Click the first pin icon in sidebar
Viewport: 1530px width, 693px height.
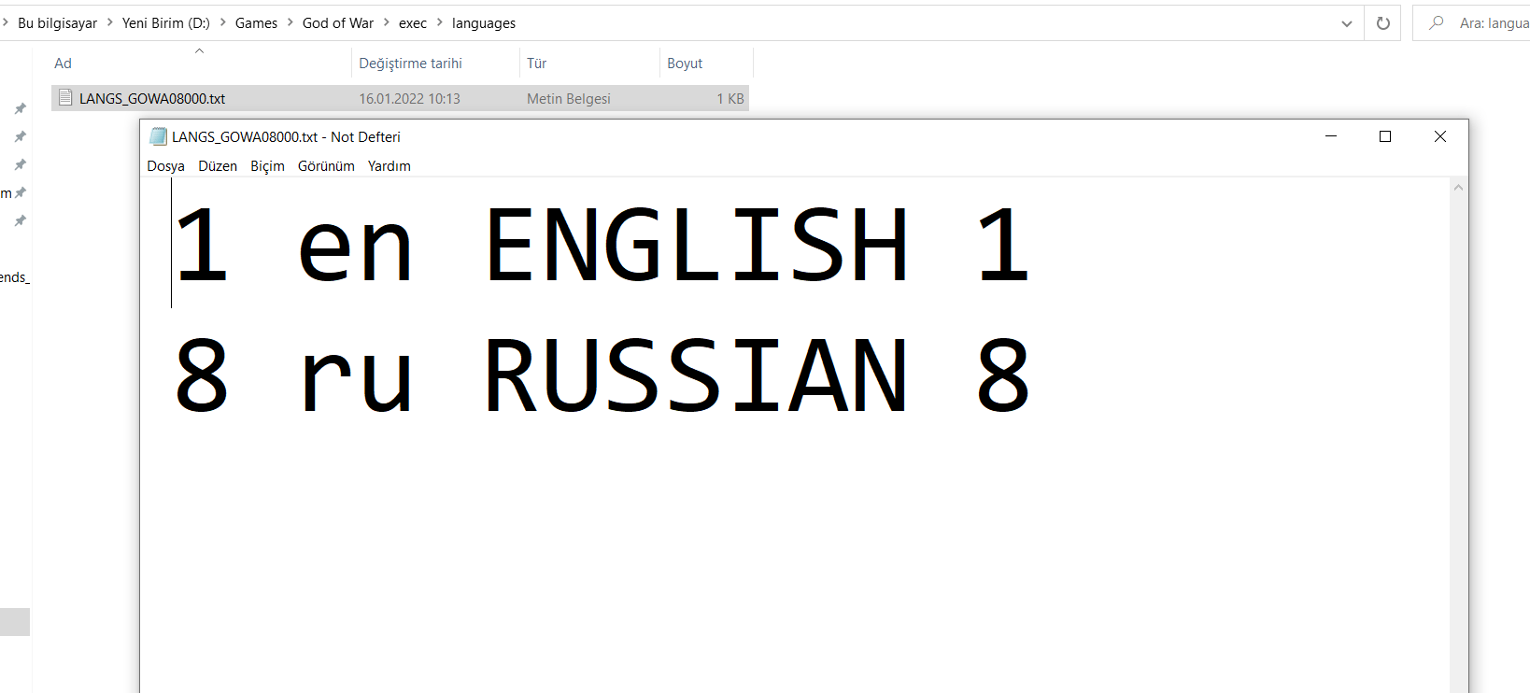coord(20,108)
